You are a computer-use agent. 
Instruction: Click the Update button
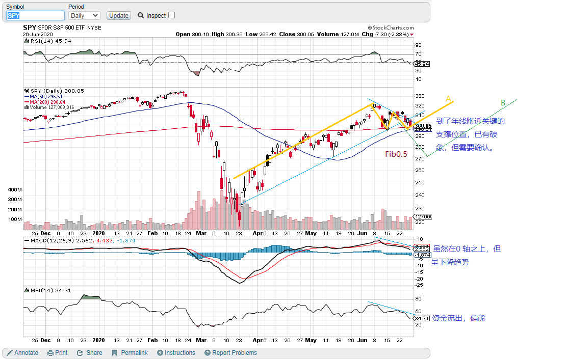point(118,15)
